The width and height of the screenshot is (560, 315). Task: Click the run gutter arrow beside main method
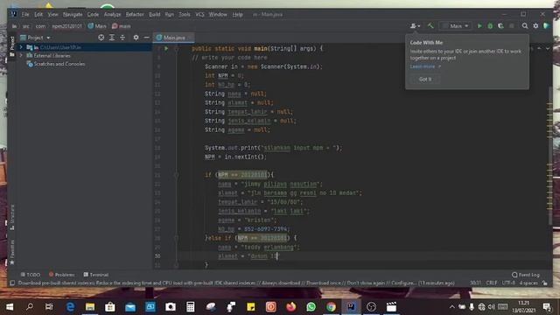(166, 48)
